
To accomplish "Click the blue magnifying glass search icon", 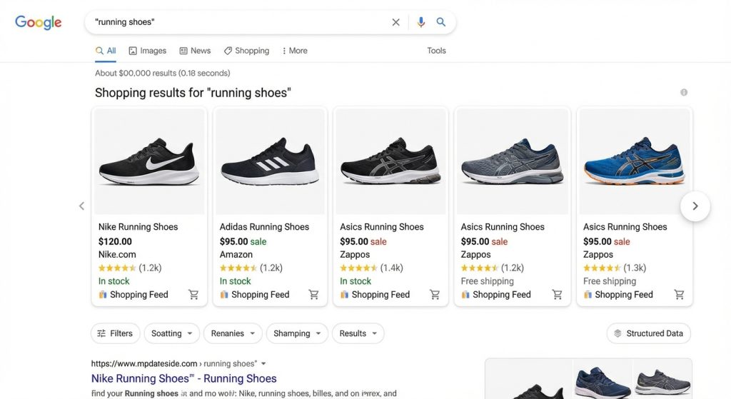I will (441, 22).
